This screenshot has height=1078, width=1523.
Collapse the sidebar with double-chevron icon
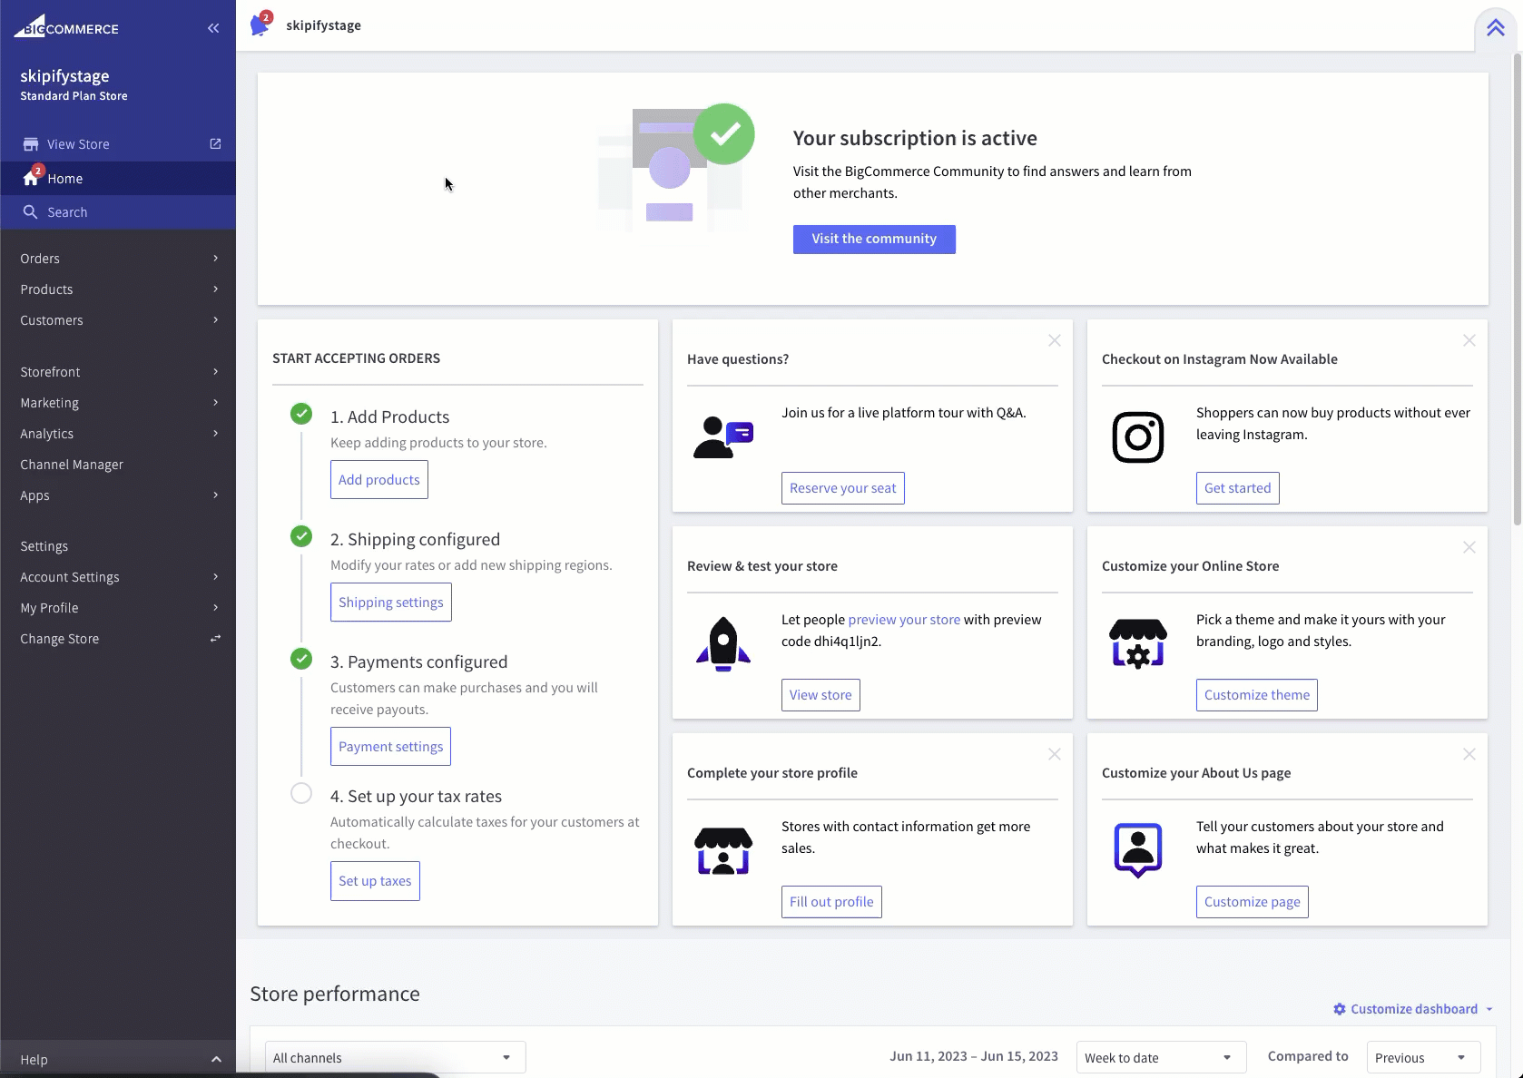click(x=213, y=28)
